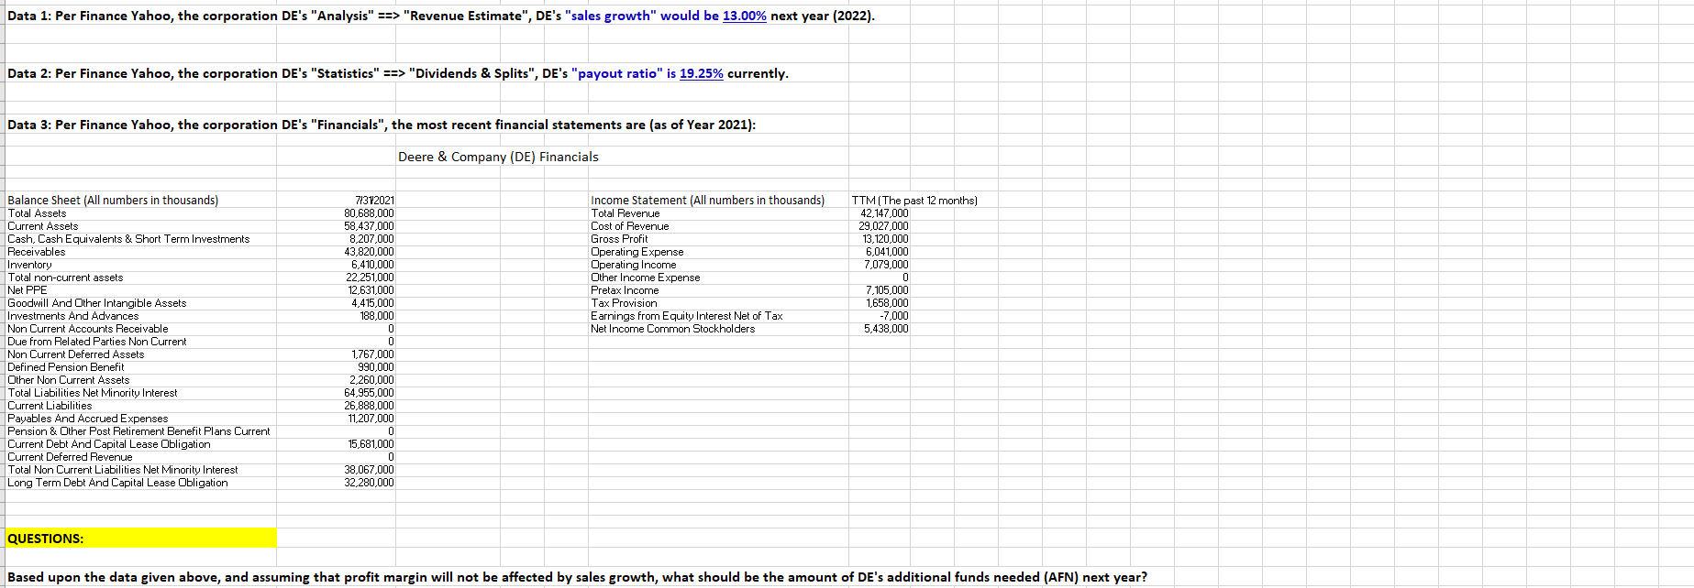The image size is (1694, 588).
Task: Click the 'Net PPE' label cell
Action: (x=28, y=289)
